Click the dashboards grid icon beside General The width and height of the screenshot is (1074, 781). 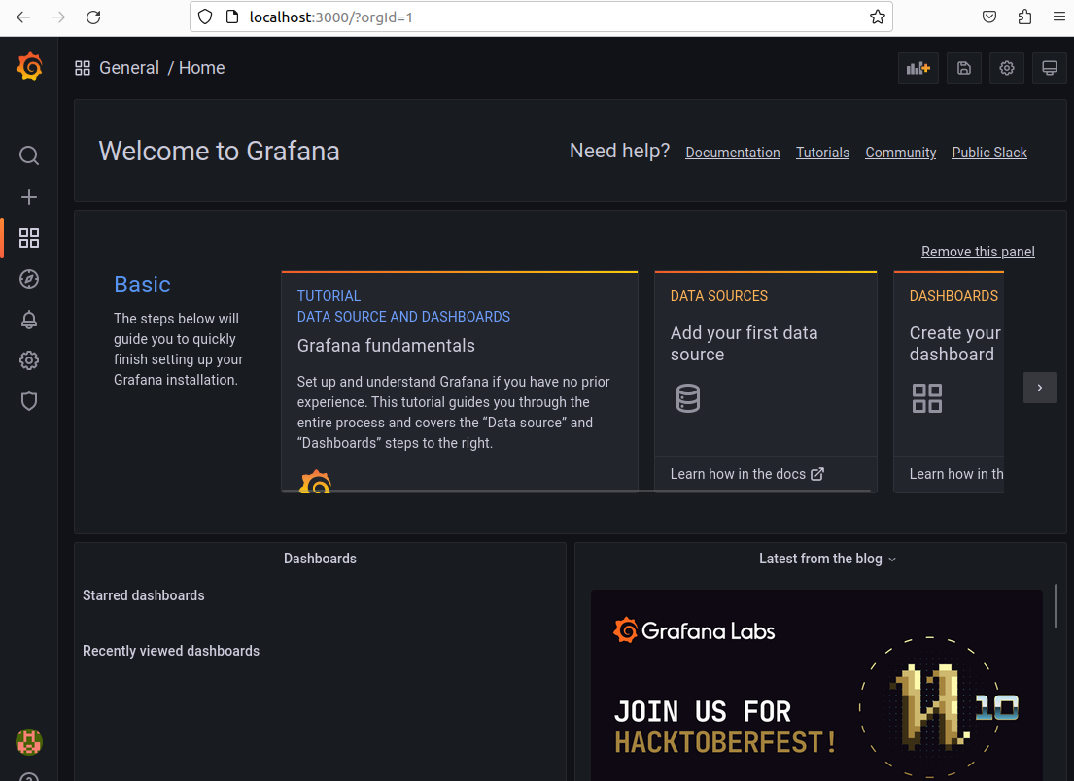[x=83, y=68]
